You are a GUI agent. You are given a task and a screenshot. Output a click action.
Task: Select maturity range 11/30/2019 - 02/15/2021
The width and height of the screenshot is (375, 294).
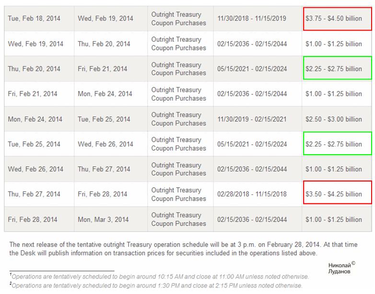[x=251, y=119]
